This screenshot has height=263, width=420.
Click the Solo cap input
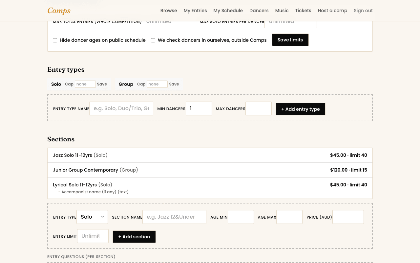(85, 84)
